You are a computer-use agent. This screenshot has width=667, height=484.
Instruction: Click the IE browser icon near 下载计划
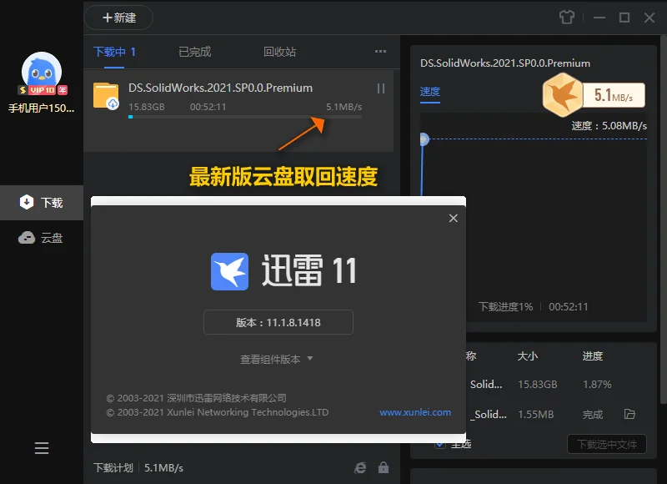pyautogui.click(x=362, y=467)
